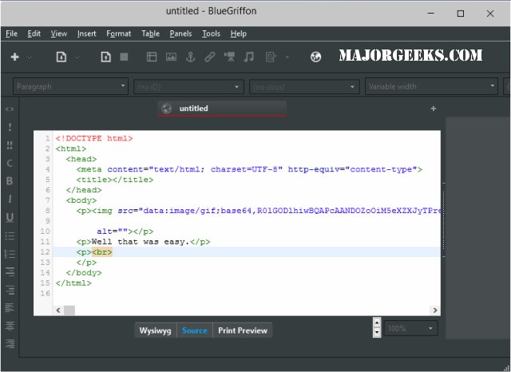The height and width of the screenshot is (372, 511).
Task: Expand the Variable width font dropdown
Action: click(x=430, y=86)
